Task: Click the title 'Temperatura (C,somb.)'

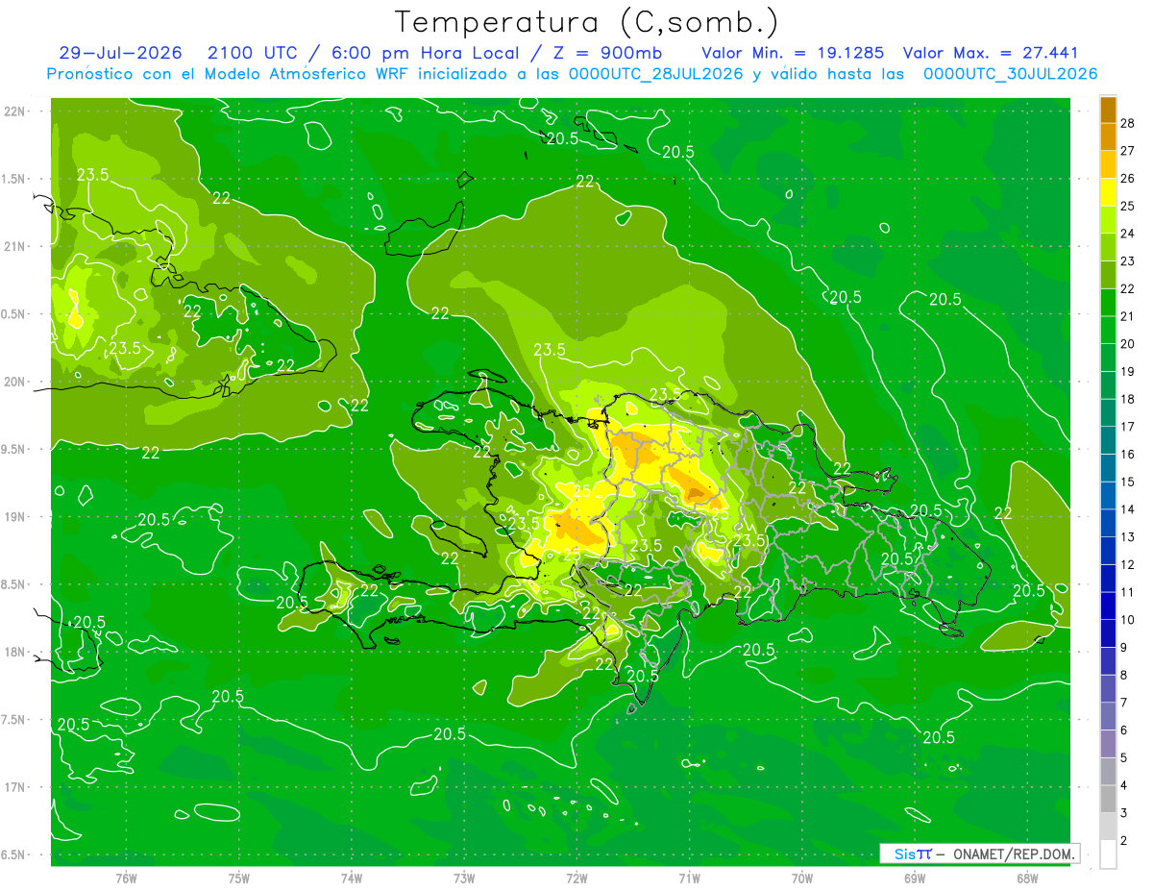Action: [x=587, y=22]
